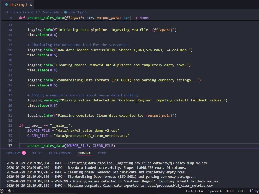
Task: Click the process_sales_data call on line 37
Action: click(x=71, y=146)
